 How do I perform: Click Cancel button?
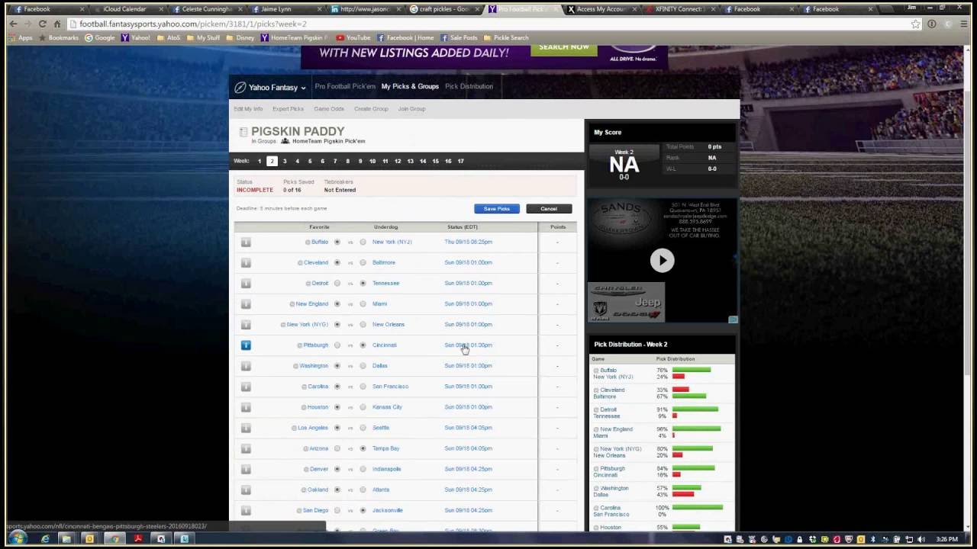549,208
